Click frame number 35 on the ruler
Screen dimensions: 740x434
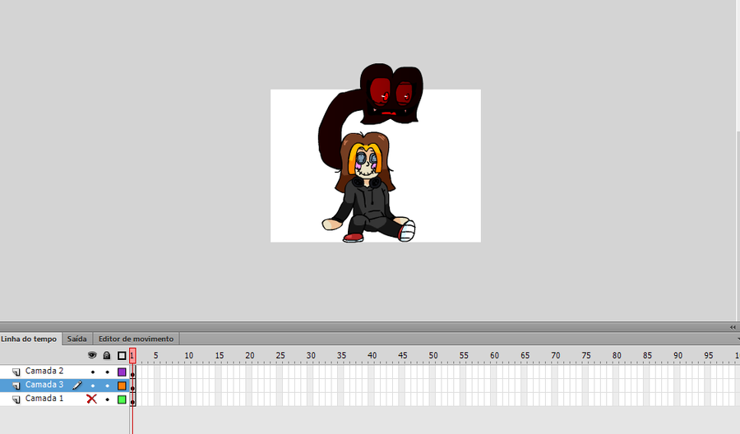341,356
